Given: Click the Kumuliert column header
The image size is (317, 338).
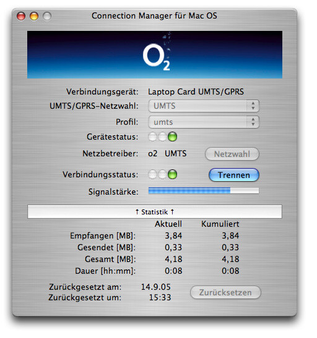Looking at the screenshot, I should (220, 224).
